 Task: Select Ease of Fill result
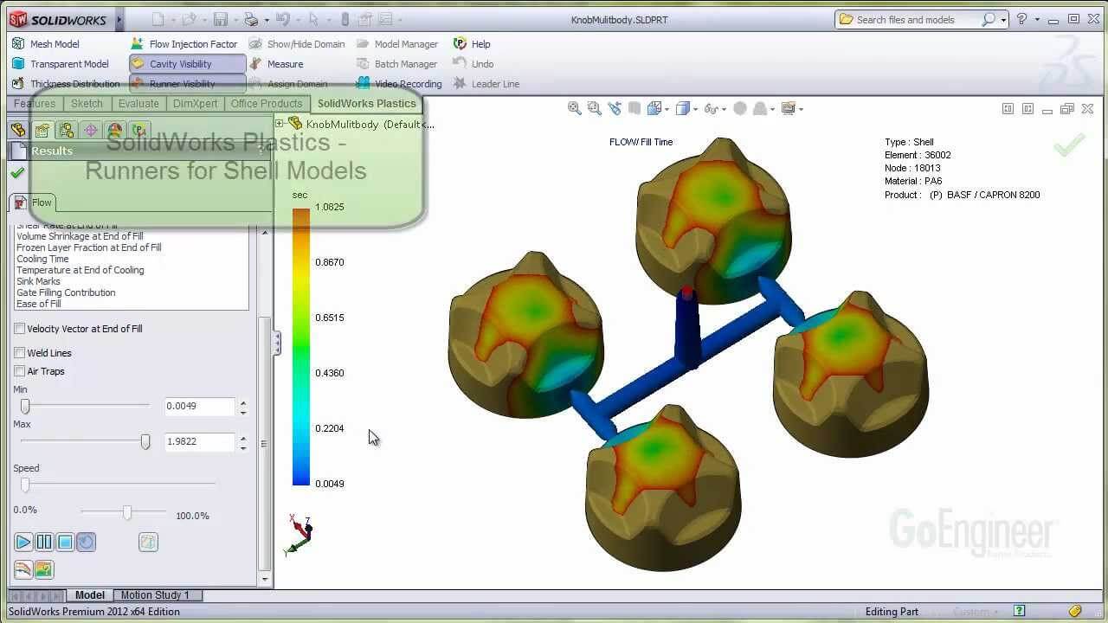tap(38, 304)
